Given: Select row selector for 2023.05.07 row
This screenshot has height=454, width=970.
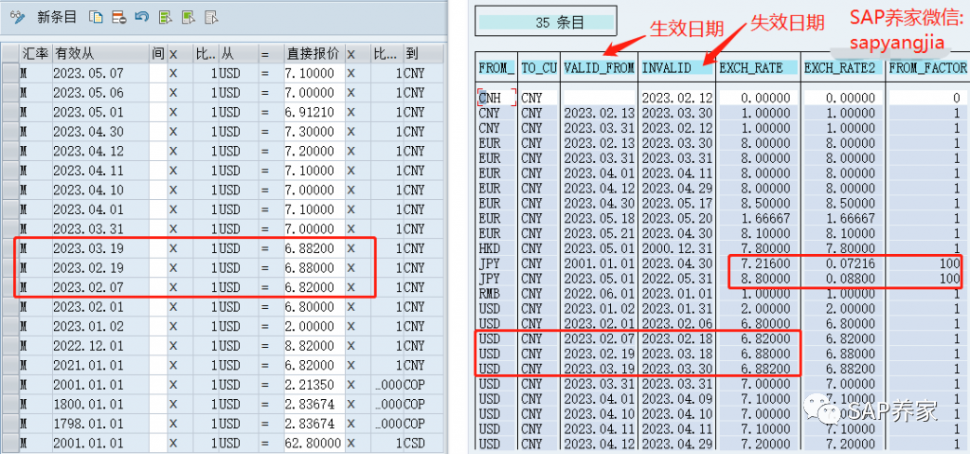Looking at the screenshot, I should point(9,73).
